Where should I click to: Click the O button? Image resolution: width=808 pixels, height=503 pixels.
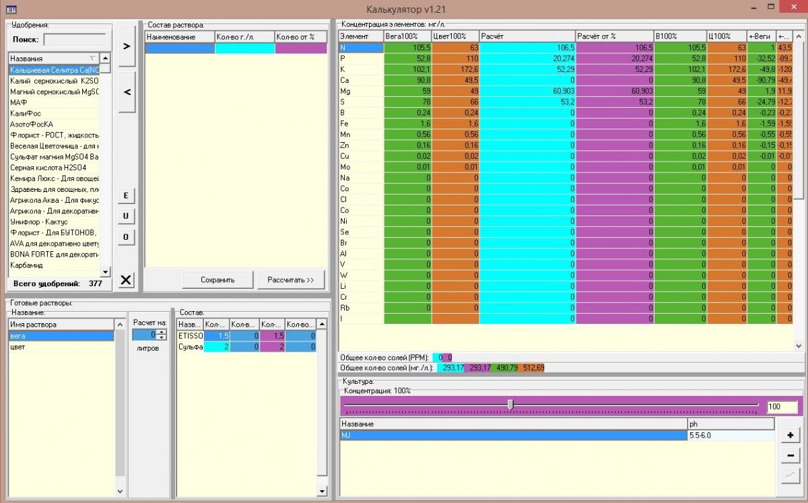(x=126, y=237)
